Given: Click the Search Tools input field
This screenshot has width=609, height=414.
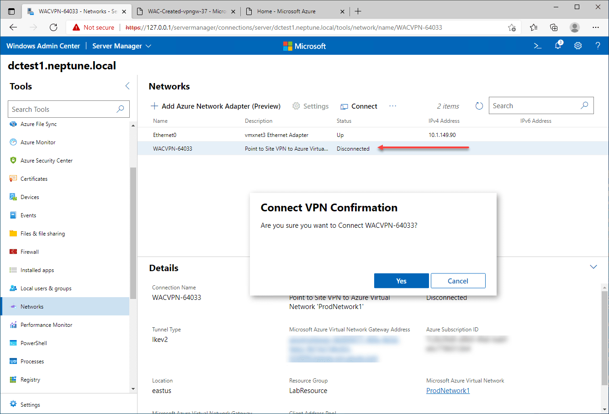Looking at the screenshot, I should pyautogui.click(x=64, y=109).
